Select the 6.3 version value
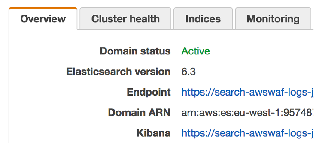The image size is (322, 156). pos(188,72)
